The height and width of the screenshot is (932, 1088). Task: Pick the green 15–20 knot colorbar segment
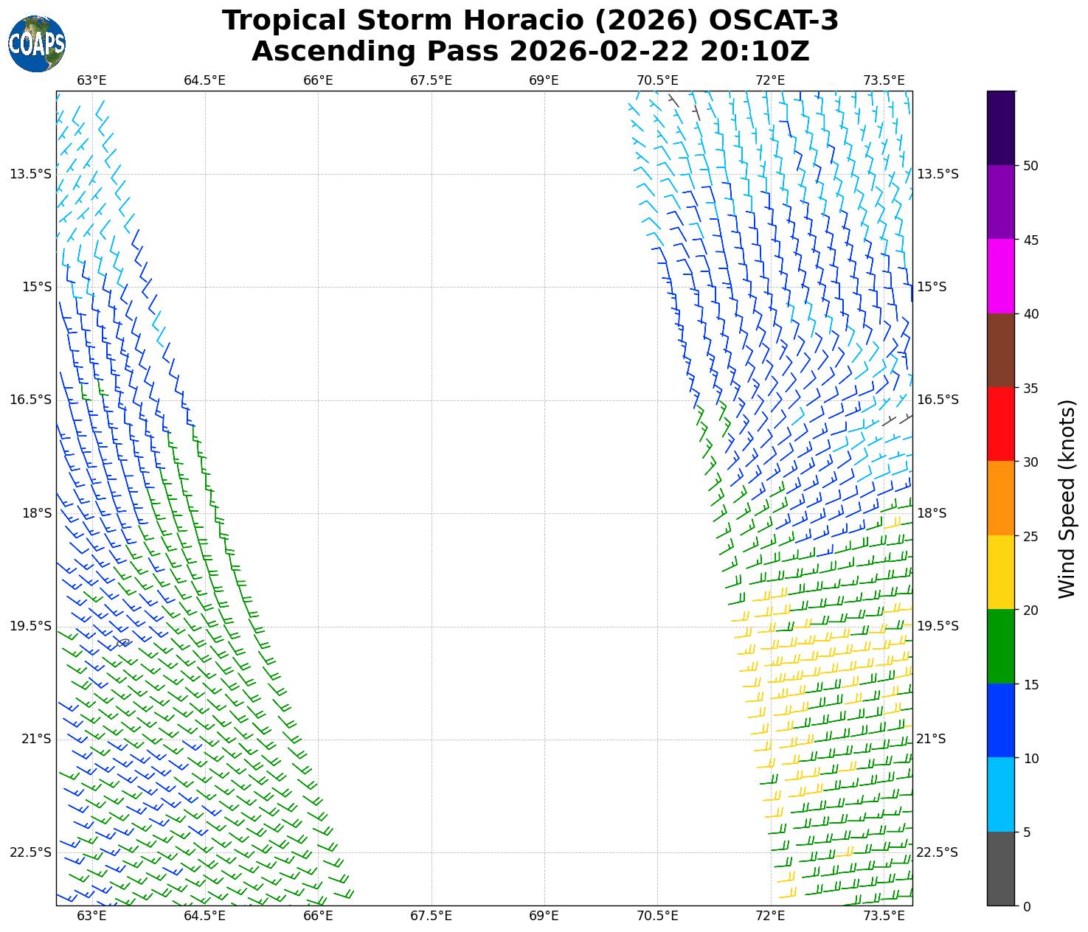point(1001,647)
